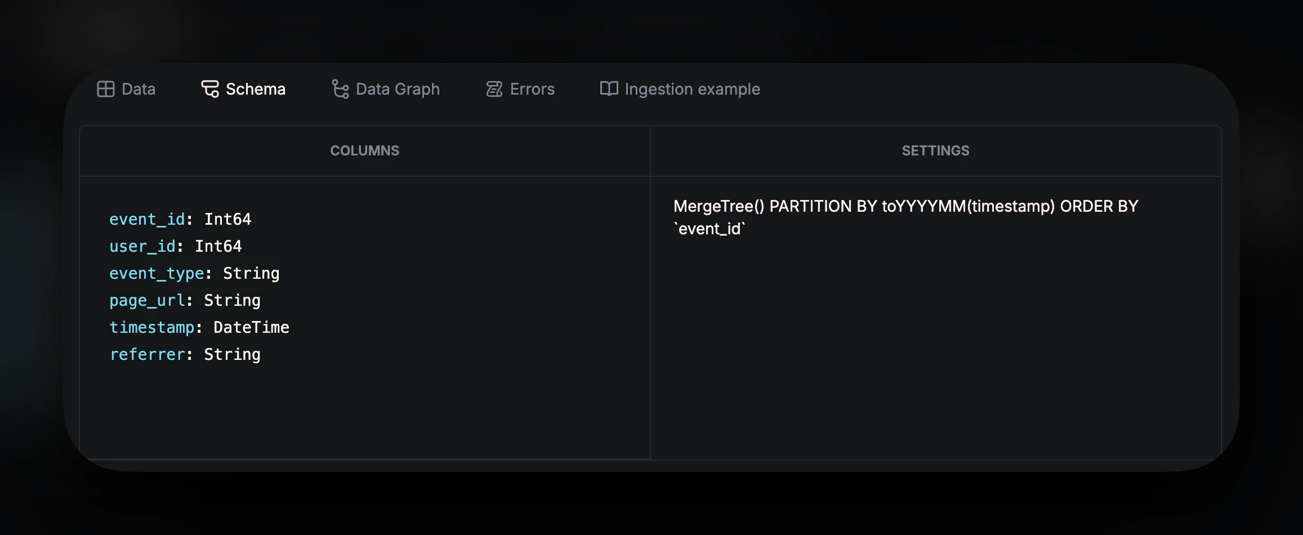Select the event_id column name
This screenshot has height=535, width=1303.
click(x=148, y=219)
